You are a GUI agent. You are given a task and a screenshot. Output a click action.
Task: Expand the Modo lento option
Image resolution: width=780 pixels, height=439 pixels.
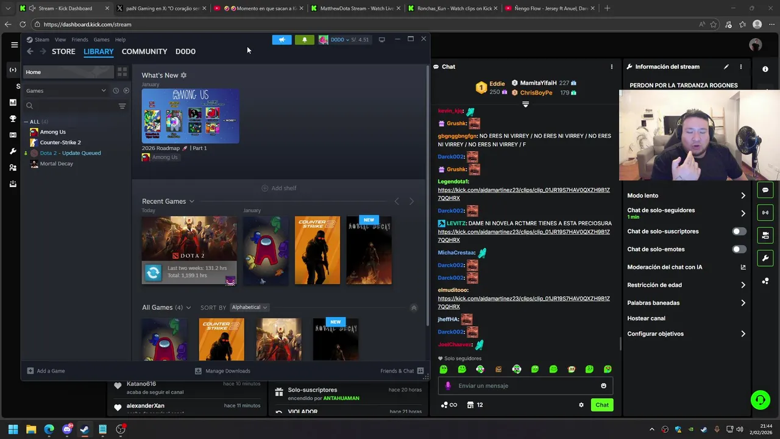tap(743, 196)
